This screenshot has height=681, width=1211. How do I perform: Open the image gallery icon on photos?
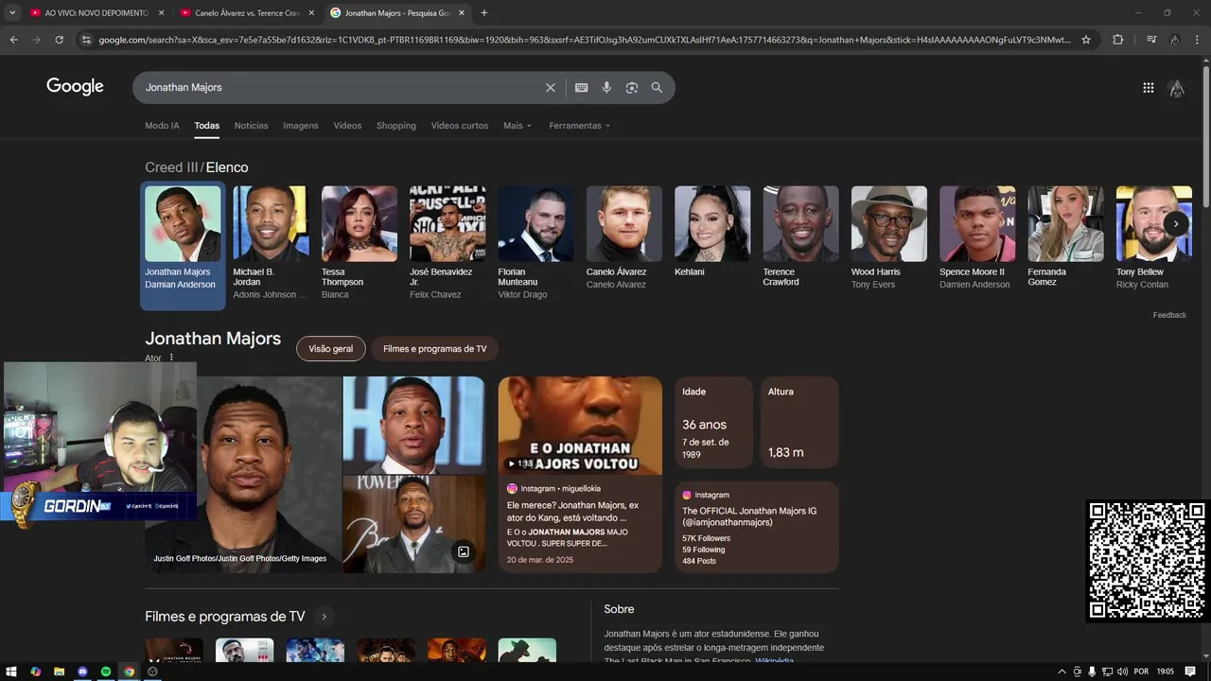tap(464, 551)
